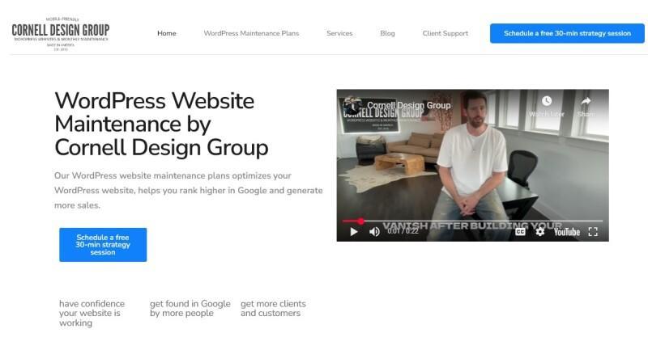Click header Schedule a free 30-min strategy session button

567,33
